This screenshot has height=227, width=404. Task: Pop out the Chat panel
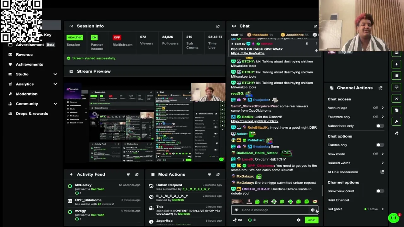[315, 26]
